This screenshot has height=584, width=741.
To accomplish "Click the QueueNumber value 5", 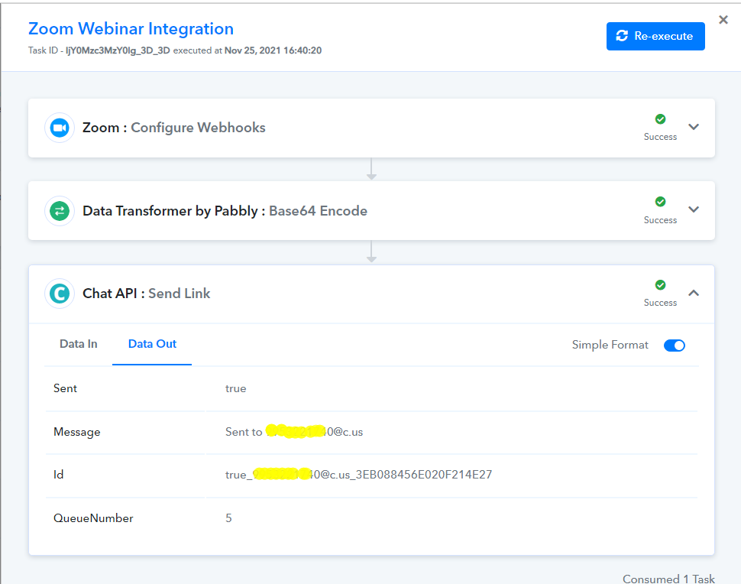I will (x=228, y=518).
